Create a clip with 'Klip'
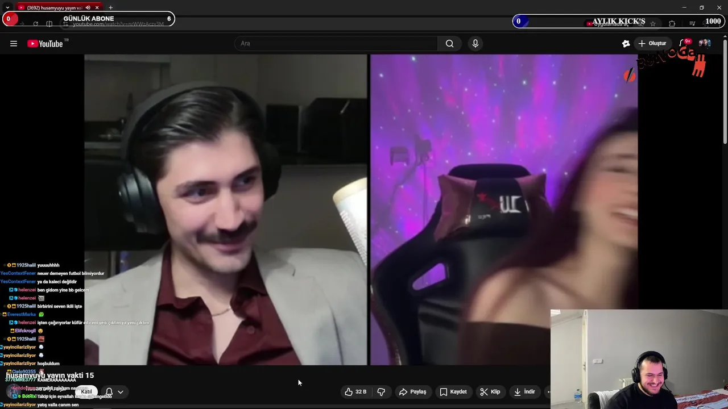This screenshot has width=728, height=409. tap(490, 392)
